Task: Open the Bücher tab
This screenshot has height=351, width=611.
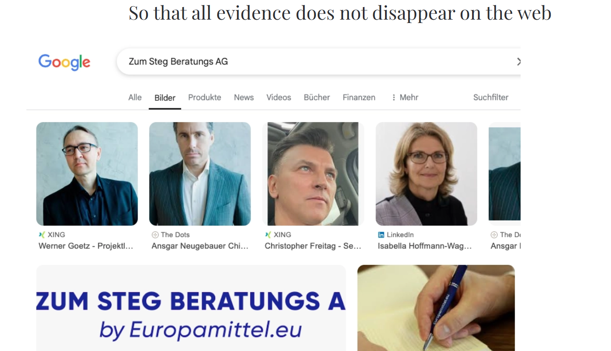Action: pyautogui.click(x=317, y=97)
